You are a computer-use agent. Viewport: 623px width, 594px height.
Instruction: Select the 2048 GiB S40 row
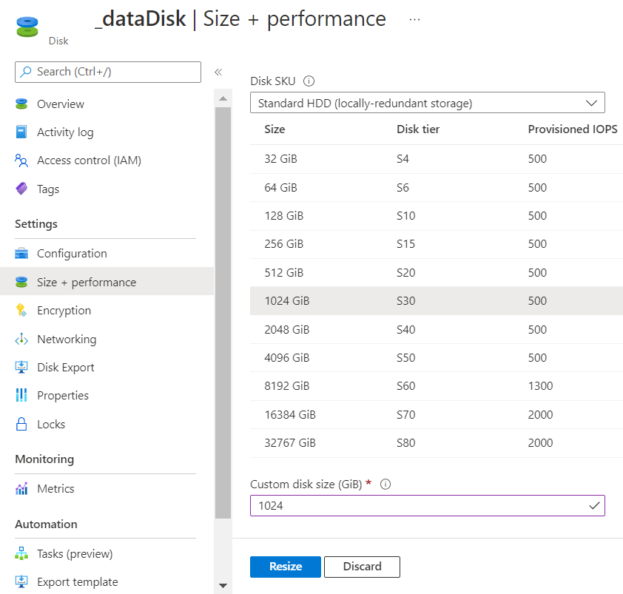click(436, 329)
